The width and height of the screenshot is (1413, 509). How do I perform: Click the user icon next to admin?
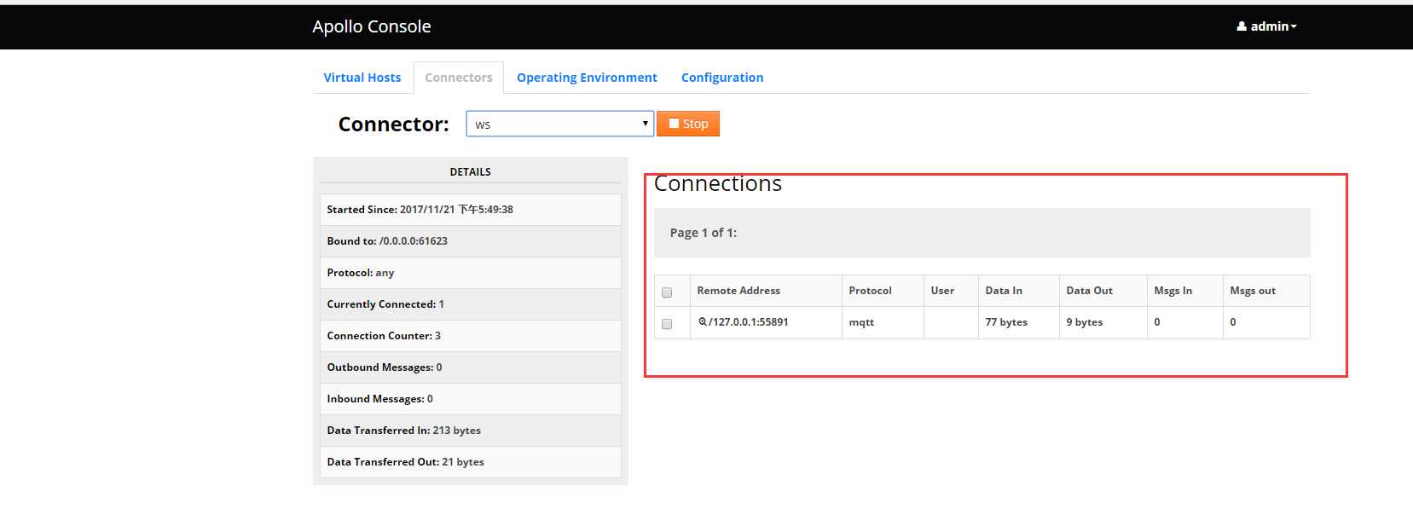tap(1242, 26)
